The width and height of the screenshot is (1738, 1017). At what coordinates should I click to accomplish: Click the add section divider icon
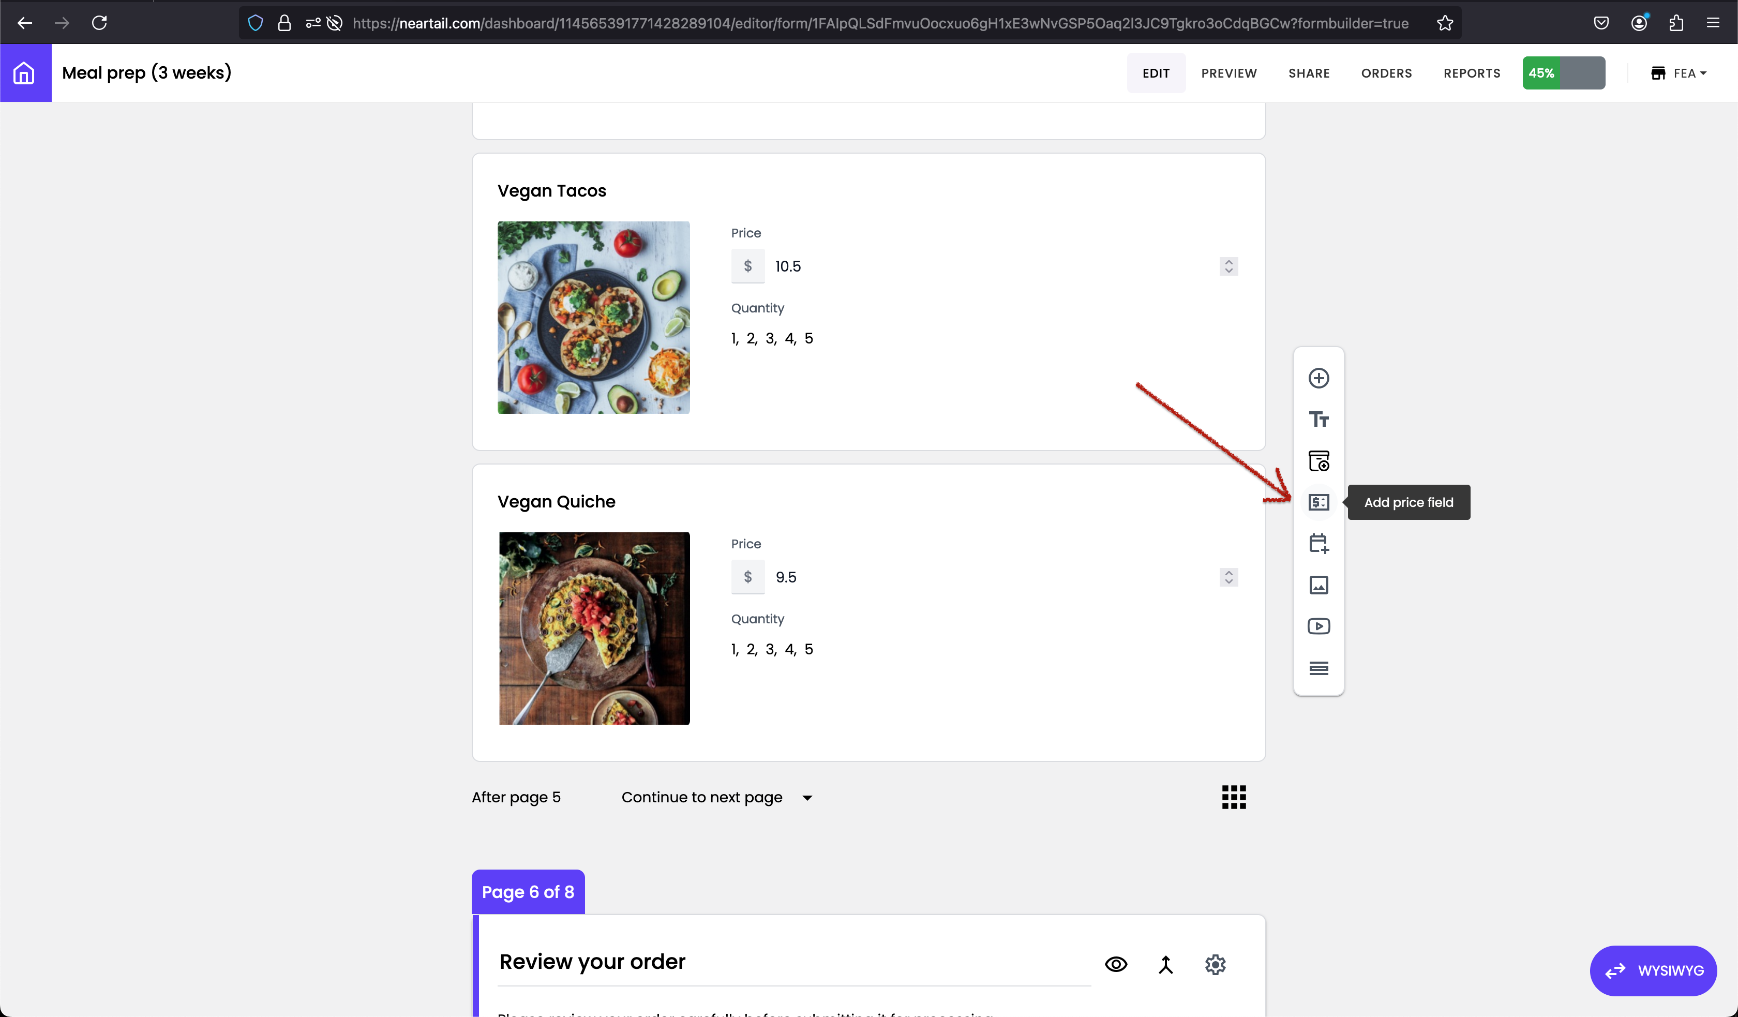pos(1318,668)
